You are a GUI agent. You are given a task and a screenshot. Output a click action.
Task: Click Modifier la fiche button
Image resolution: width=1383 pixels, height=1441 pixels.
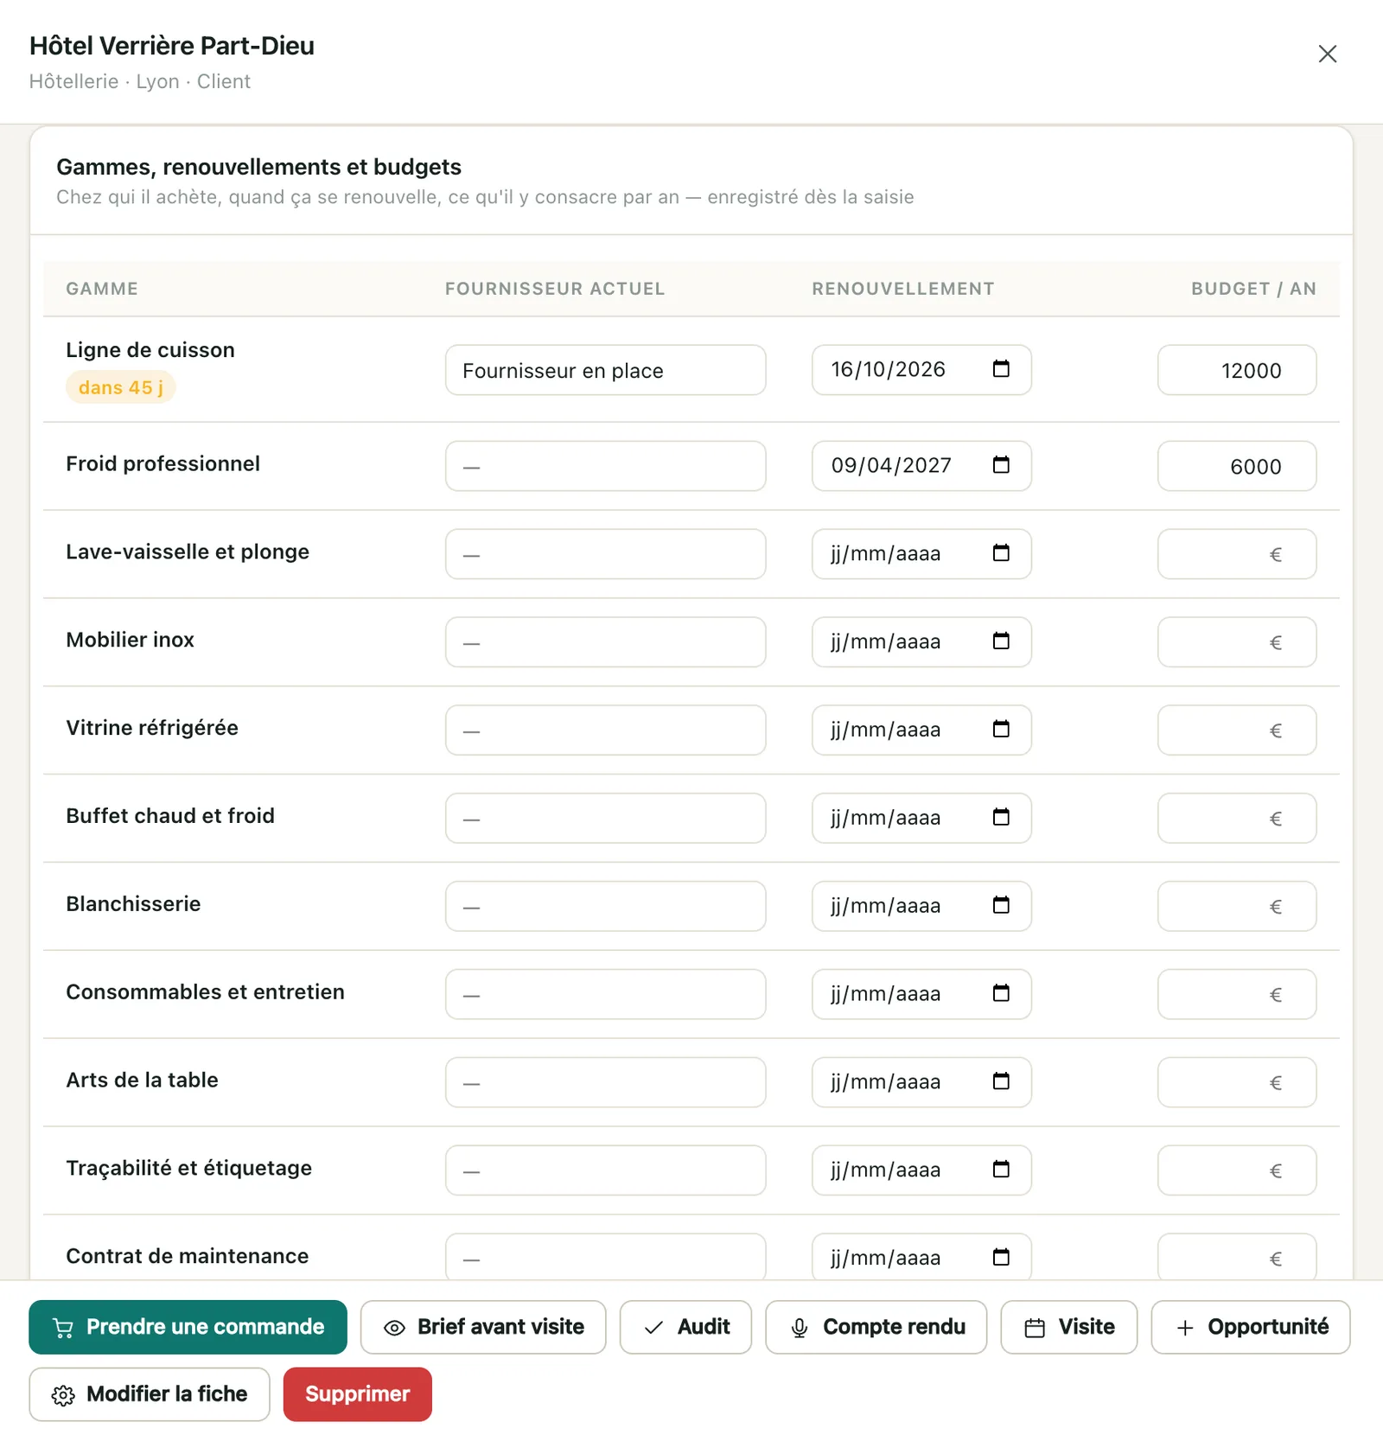point(150,1394)
